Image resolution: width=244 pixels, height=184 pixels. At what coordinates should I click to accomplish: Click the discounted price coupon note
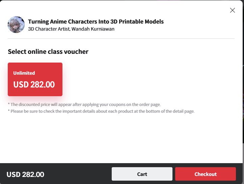coord(84,104)
